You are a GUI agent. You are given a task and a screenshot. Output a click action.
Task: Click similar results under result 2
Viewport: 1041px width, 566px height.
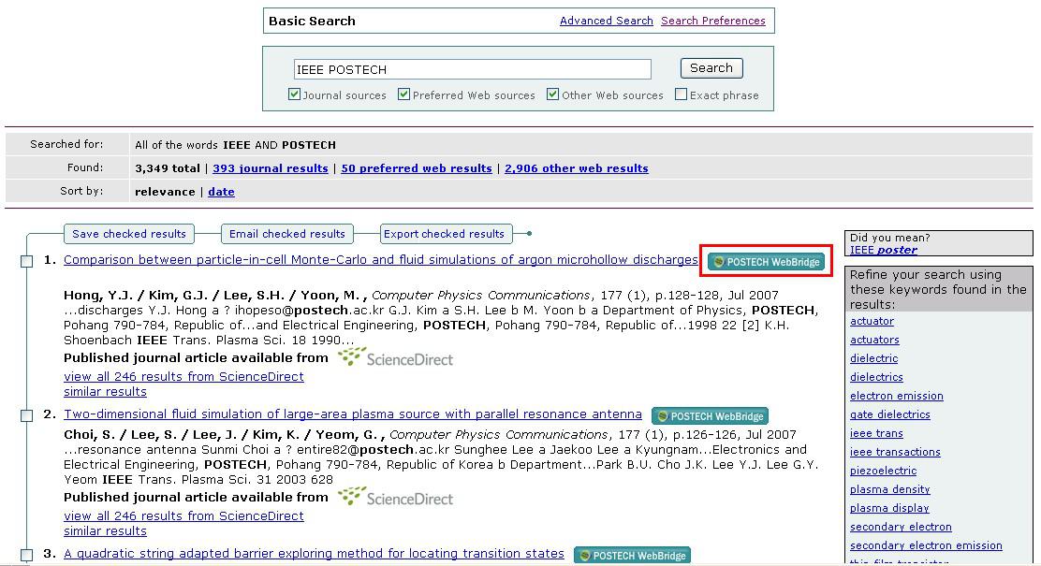[x=105, y=530]
